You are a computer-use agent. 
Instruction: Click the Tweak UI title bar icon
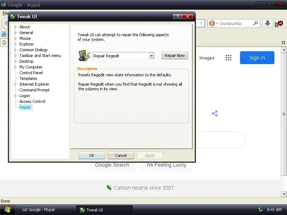[x=13, y=16]
